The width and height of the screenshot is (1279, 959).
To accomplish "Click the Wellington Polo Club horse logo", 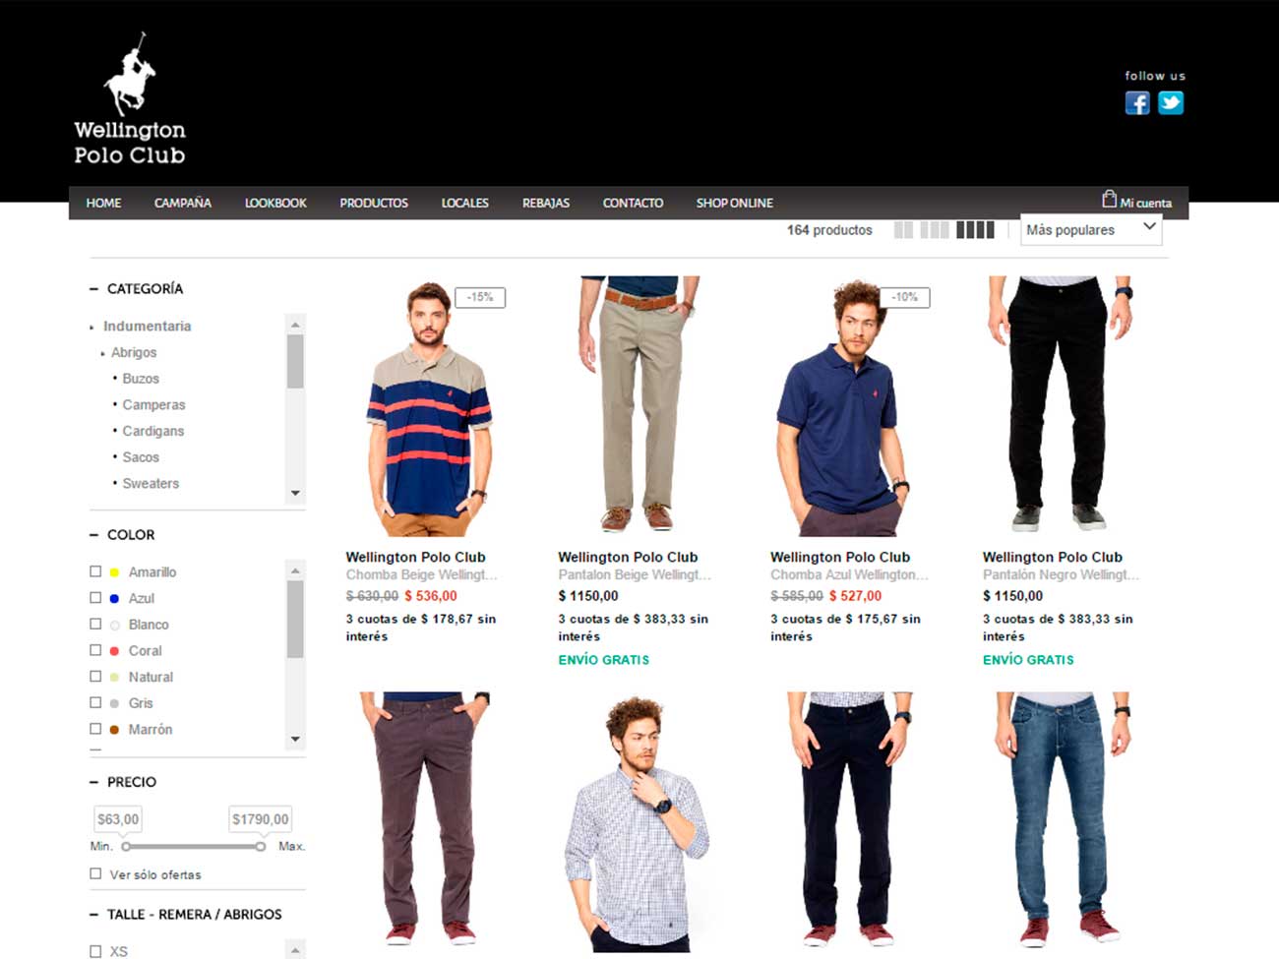I will pos(130,98).
